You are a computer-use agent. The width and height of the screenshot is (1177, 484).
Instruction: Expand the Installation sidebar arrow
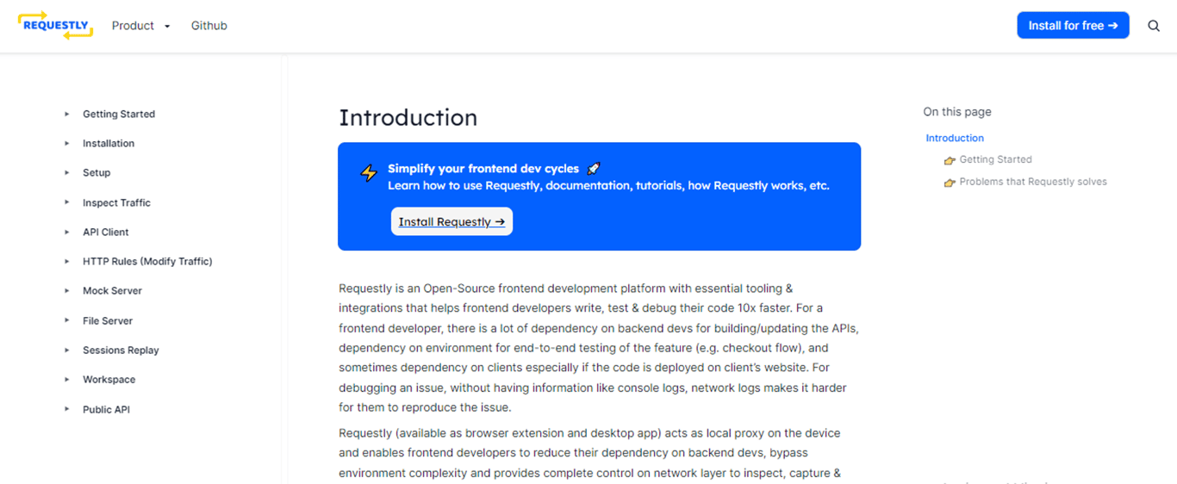click(67, 143)
